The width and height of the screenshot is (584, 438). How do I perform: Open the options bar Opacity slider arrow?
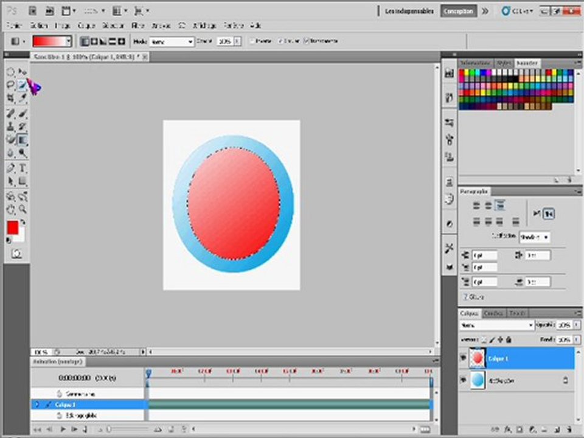coord(237,41)
